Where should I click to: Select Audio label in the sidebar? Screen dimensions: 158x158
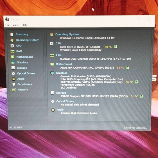(21, 79)
